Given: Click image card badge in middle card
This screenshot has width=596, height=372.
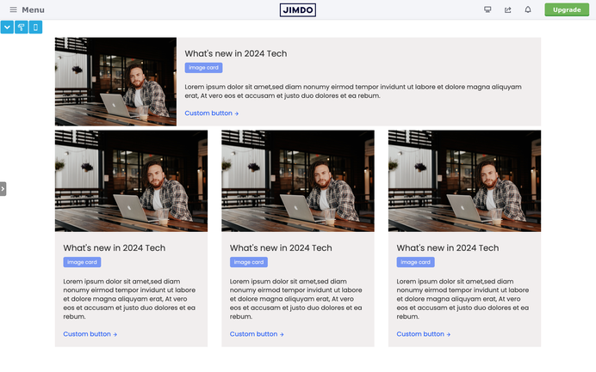Looking at the screenshot, I should pos(249,262).
